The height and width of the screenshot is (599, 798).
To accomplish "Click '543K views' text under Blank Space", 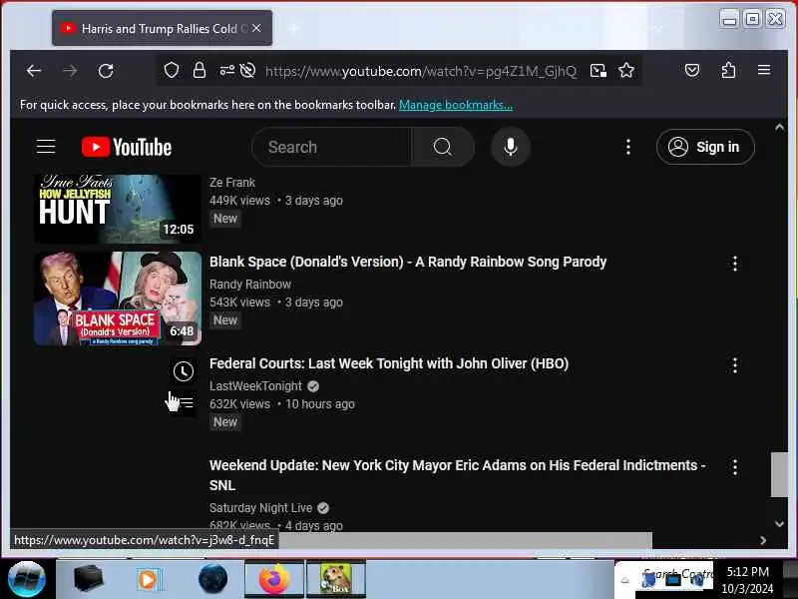I will [239, 302].
